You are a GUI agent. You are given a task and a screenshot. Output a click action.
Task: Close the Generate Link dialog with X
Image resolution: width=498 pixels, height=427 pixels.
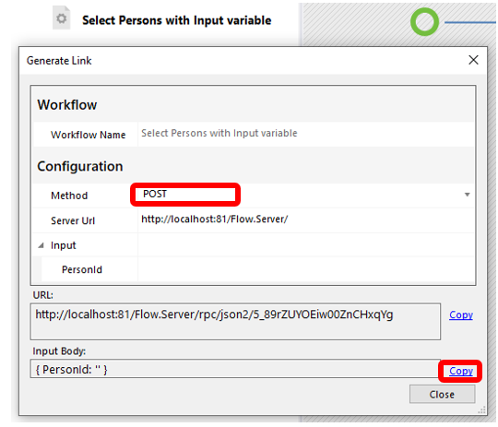(473, 60)
